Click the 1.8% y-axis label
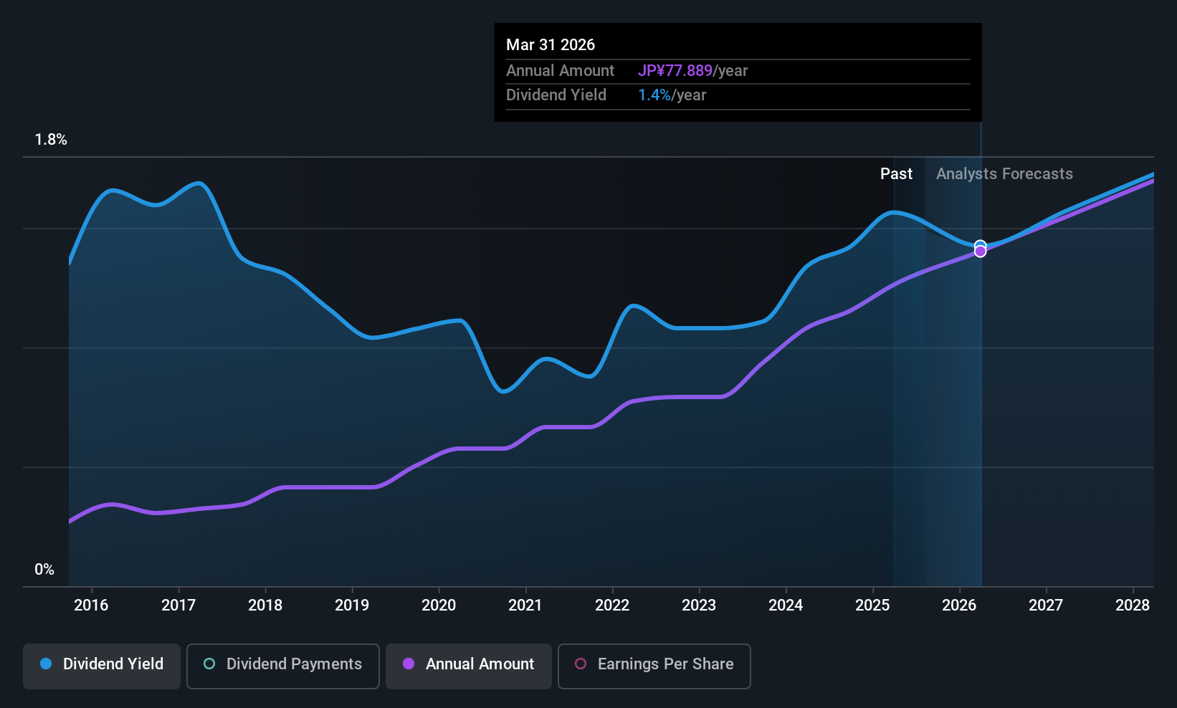 coord(51,140)
